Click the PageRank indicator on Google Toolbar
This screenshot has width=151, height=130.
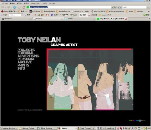(x=65, y=15)
